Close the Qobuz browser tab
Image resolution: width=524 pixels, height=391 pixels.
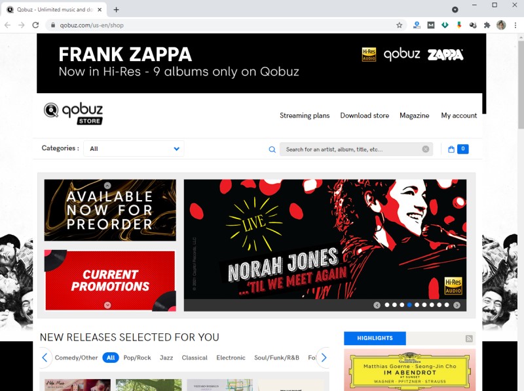100,10
